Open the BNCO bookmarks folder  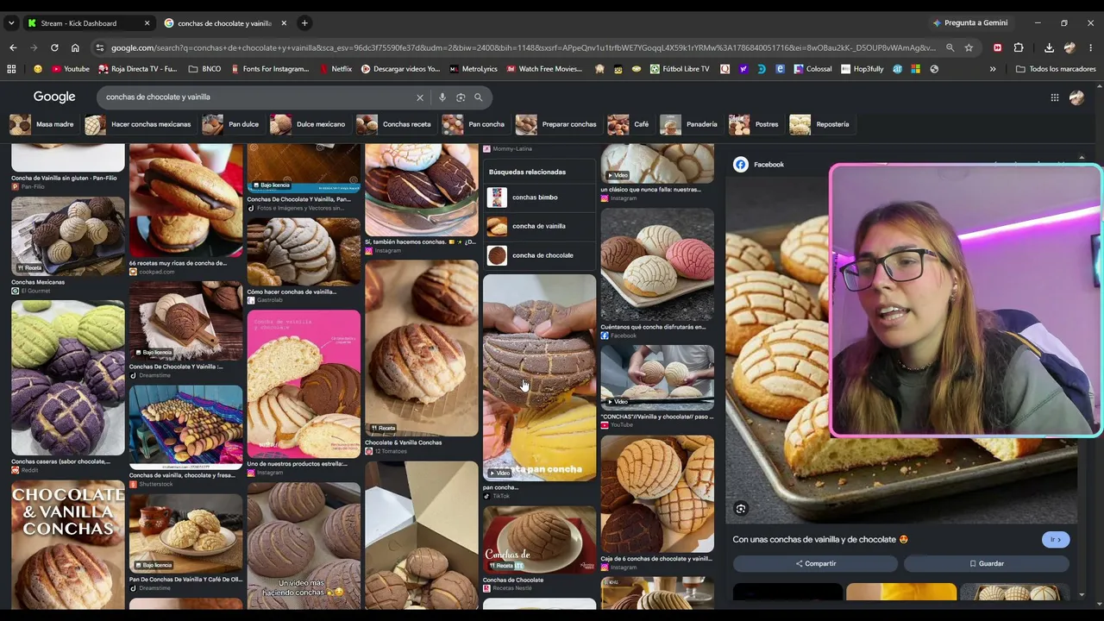tap(204, 69)
